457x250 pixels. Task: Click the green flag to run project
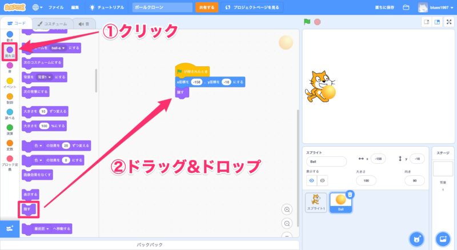click(x=307, y=22)
